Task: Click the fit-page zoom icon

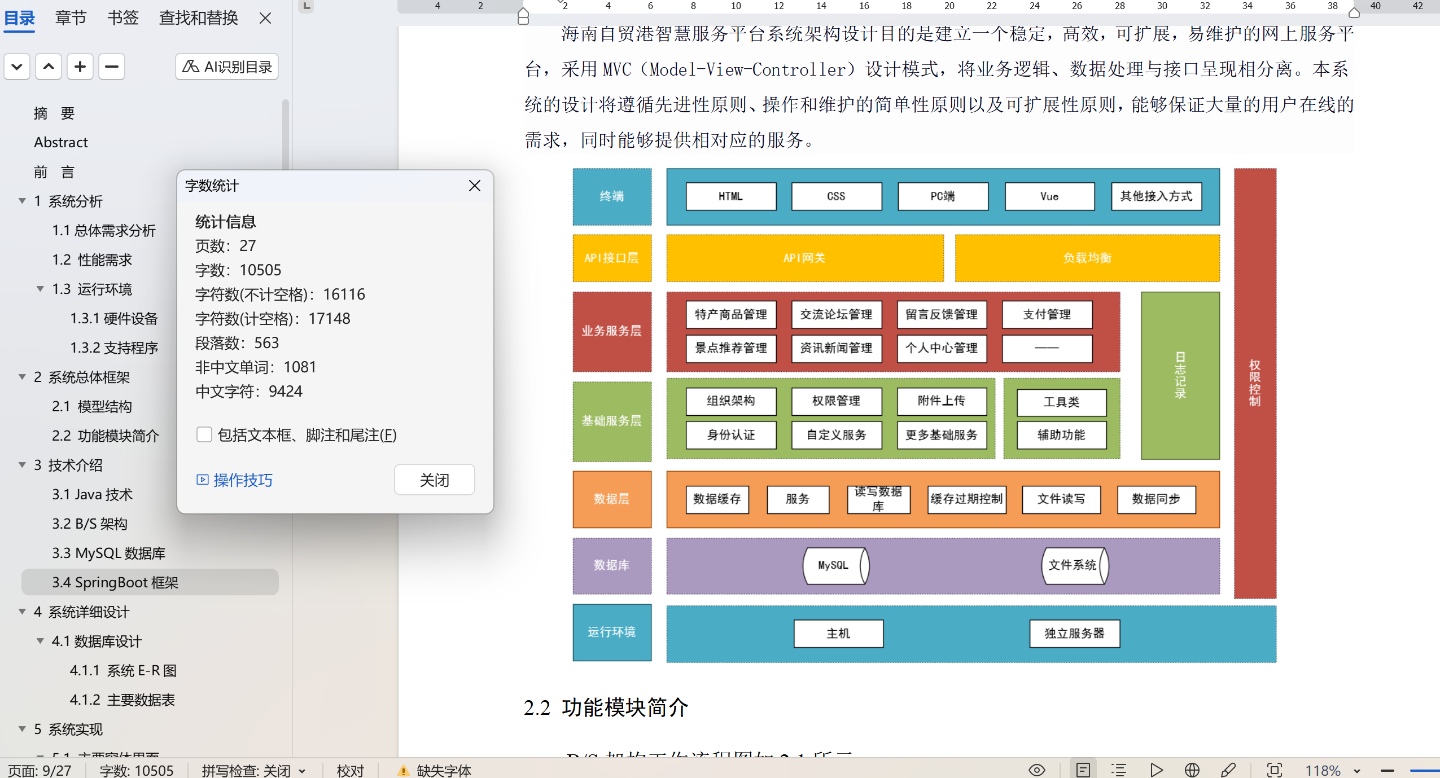Action: (1275, 770)
